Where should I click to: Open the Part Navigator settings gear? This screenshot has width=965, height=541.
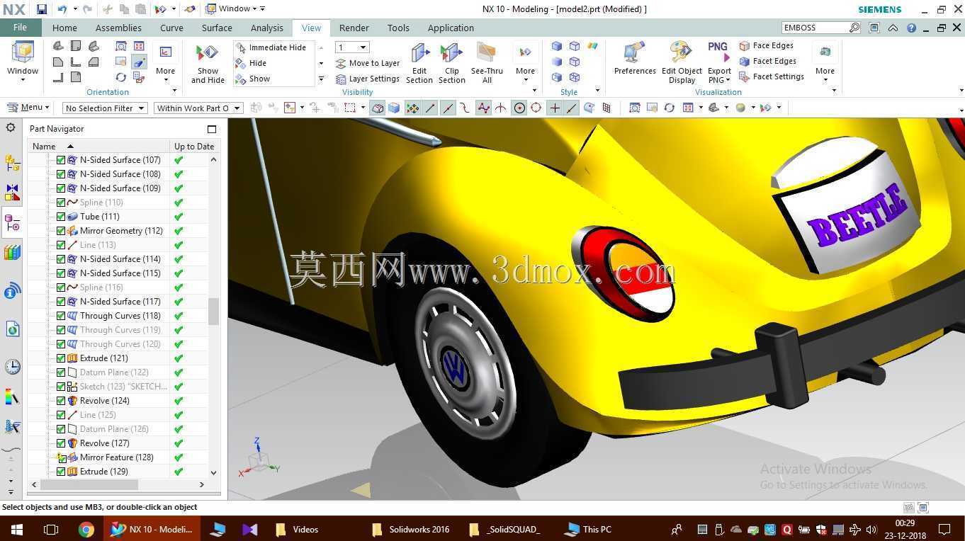click(11, 127)
